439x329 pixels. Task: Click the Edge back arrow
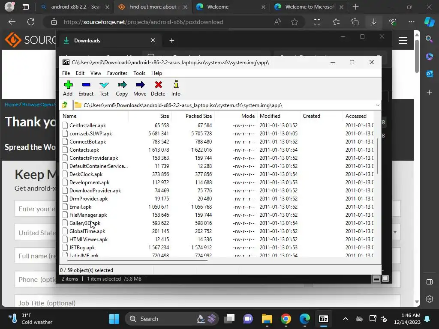pos(12,22)
